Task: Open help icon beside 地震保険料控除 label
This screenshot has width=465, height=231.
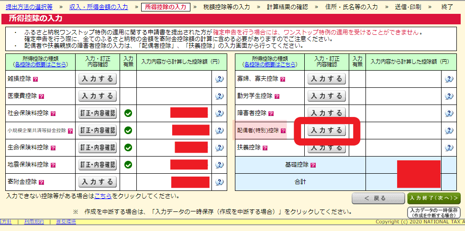Action: [x=53, y=165]
